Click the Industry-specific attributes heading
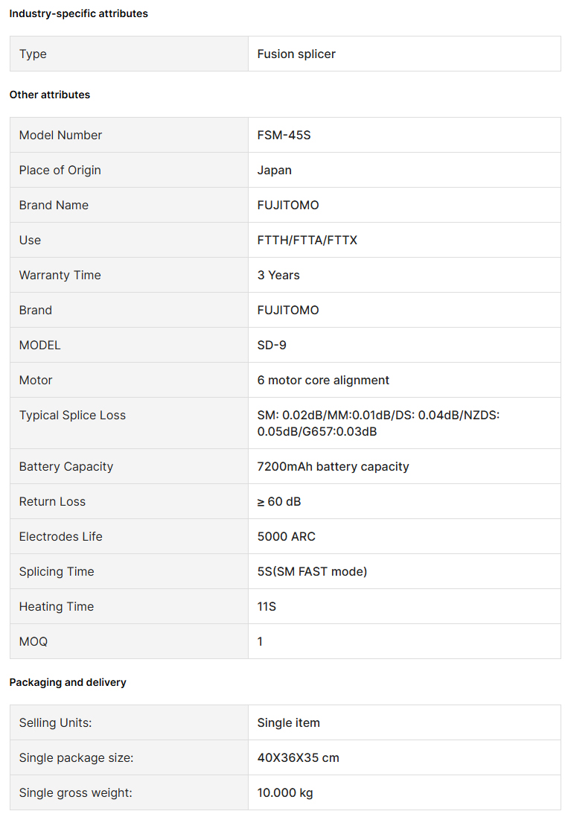 click(x=78, y=13)
